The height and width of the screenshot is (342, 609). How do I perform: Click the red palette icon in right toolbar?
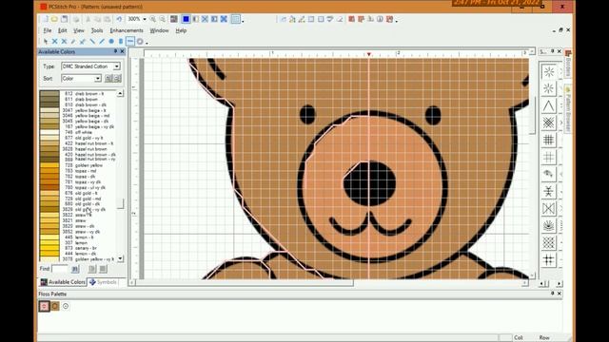click(x=351, y=19)
